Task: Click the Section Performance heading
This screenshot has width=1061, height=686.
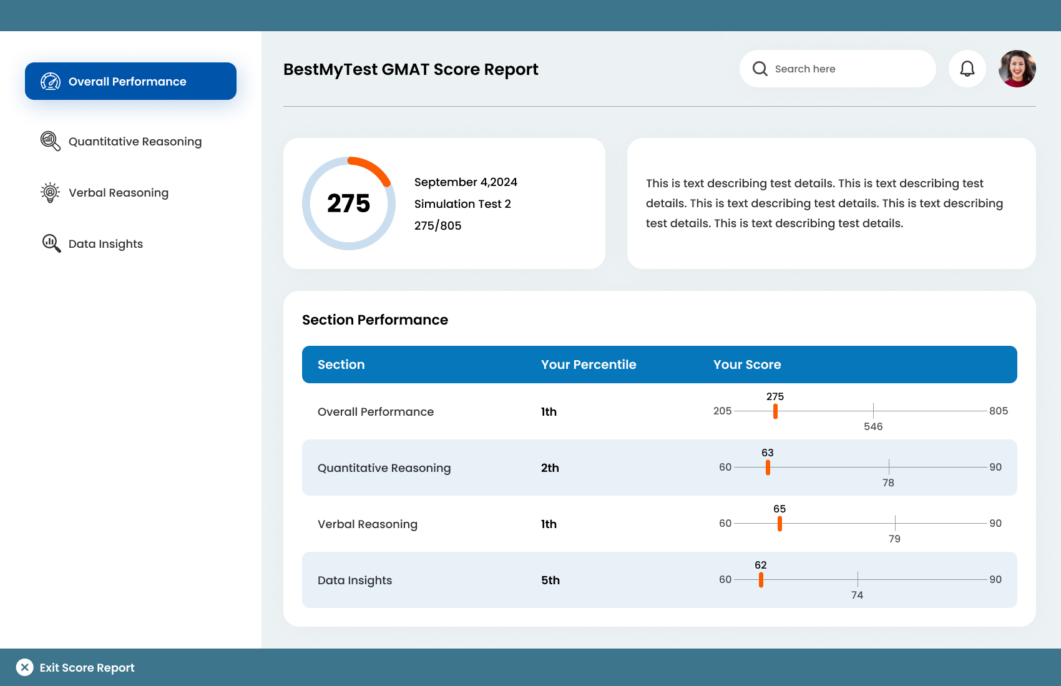Action: (375, 320)
